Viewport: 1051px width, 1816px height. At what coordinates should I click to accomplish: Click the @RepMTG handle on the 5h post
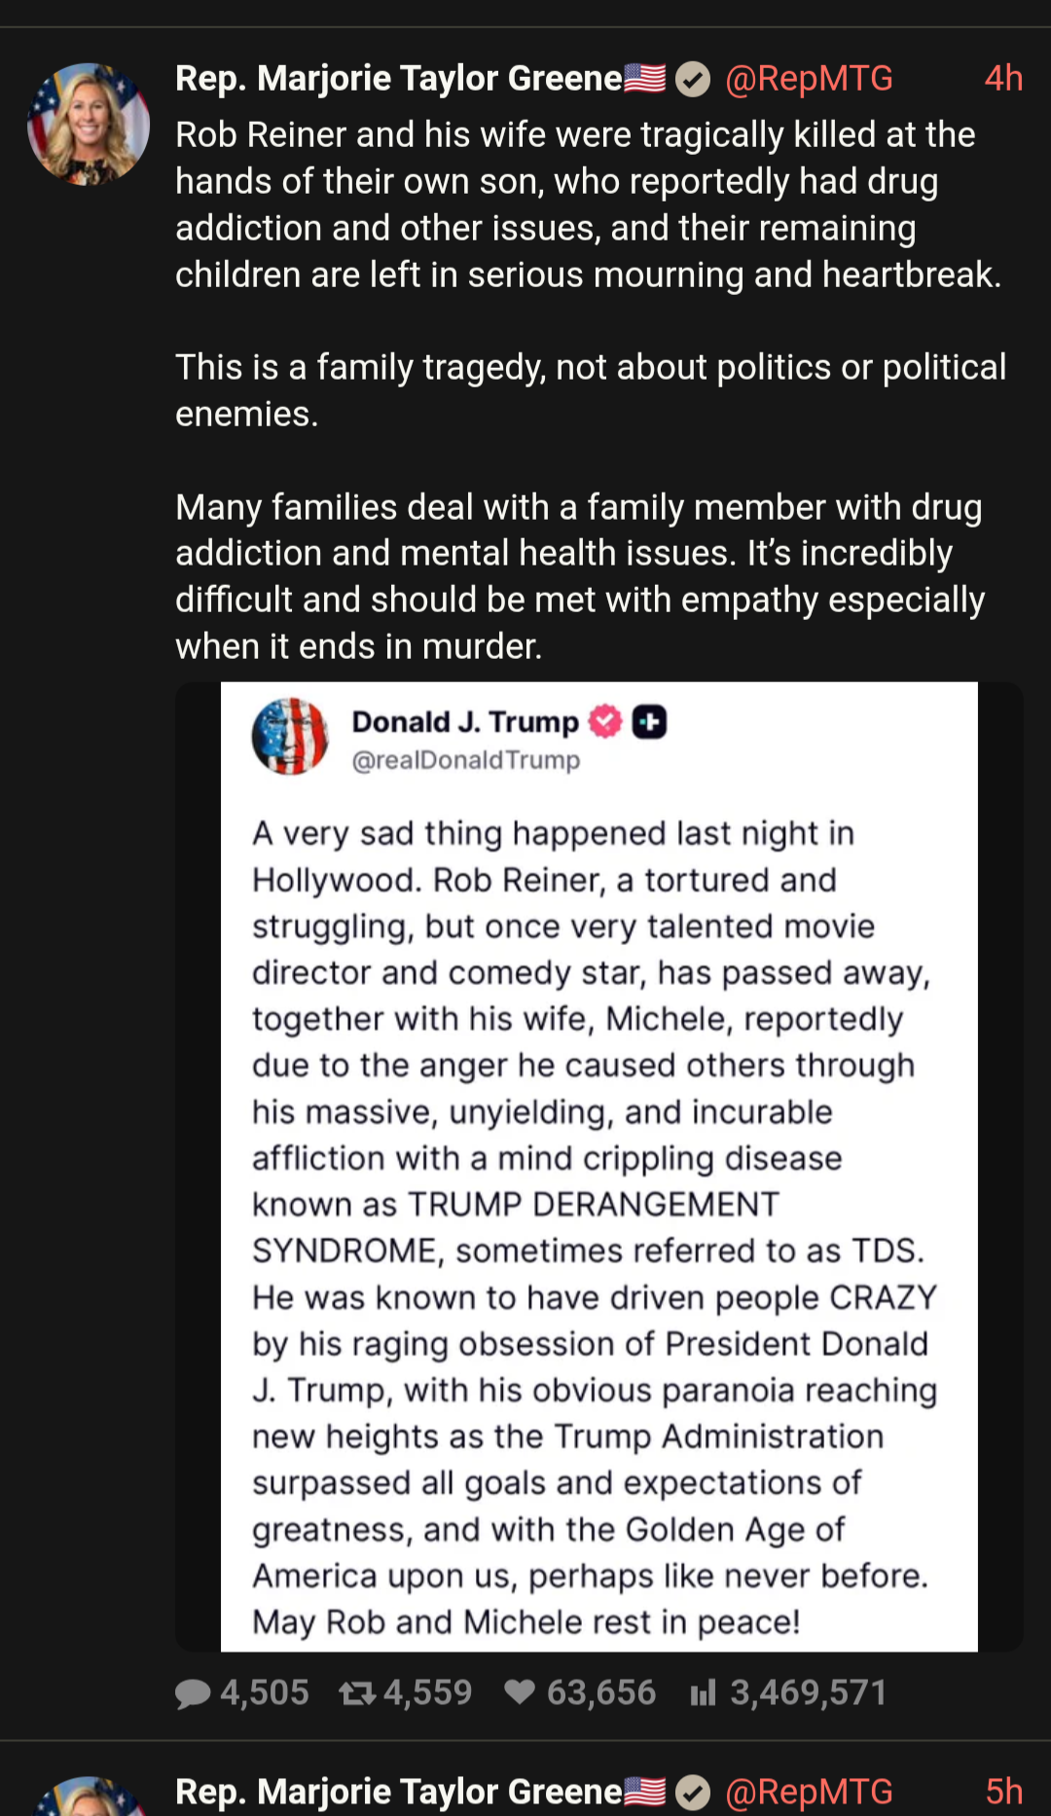(809, 1792)
